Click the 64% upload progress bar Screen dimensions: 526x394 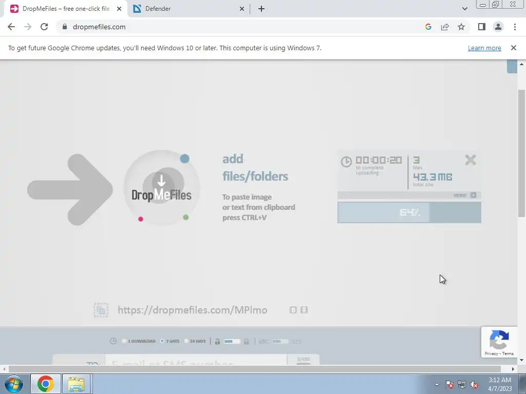[x=409, y=212]
